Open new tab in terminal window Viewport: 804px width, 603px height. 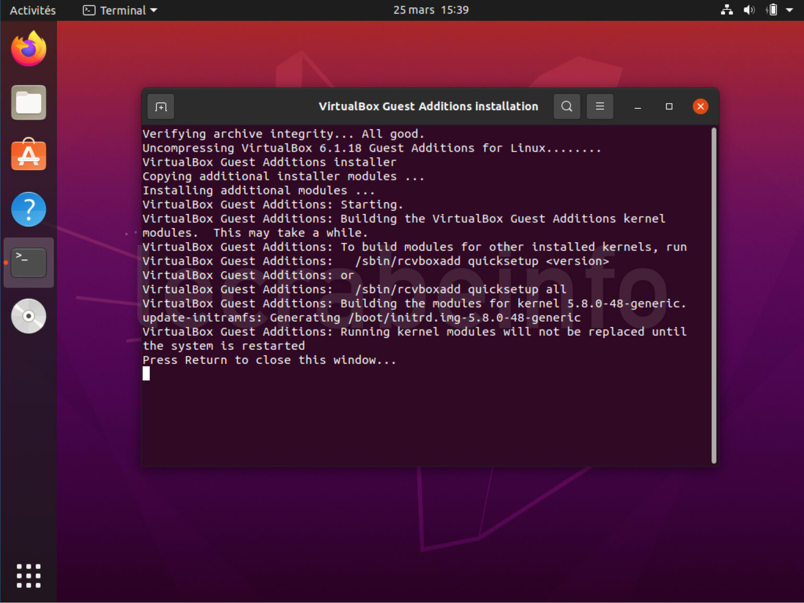pos(161,107)
